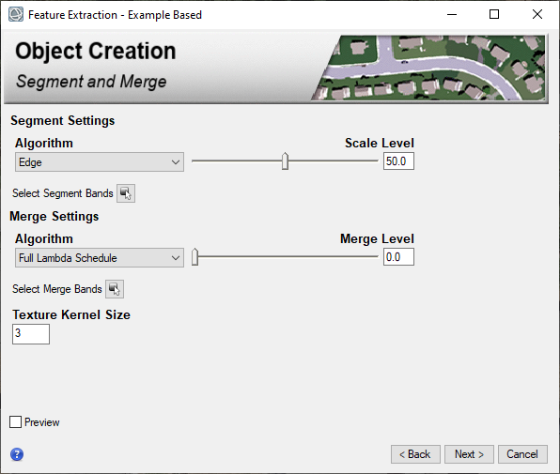This screenshot has width=560, height=474.
Task: Click the Merge Level slider handle
Action: pyautogui.click(x=194, y=257)
